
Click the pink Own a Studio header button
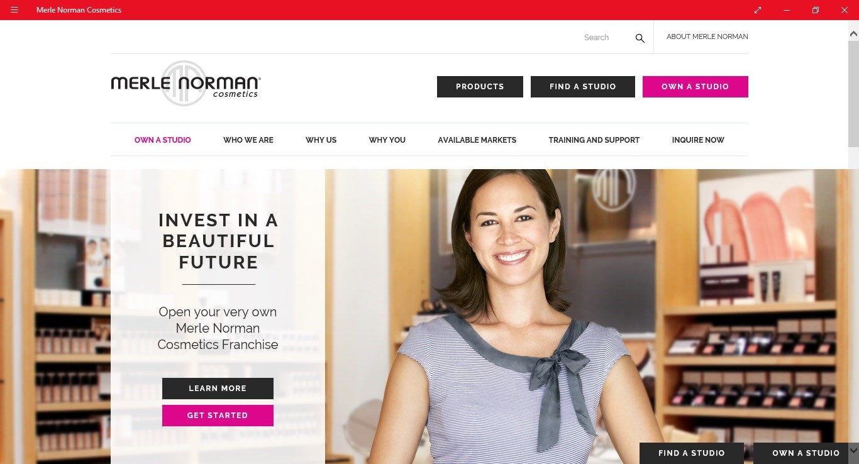coord(696,87)
